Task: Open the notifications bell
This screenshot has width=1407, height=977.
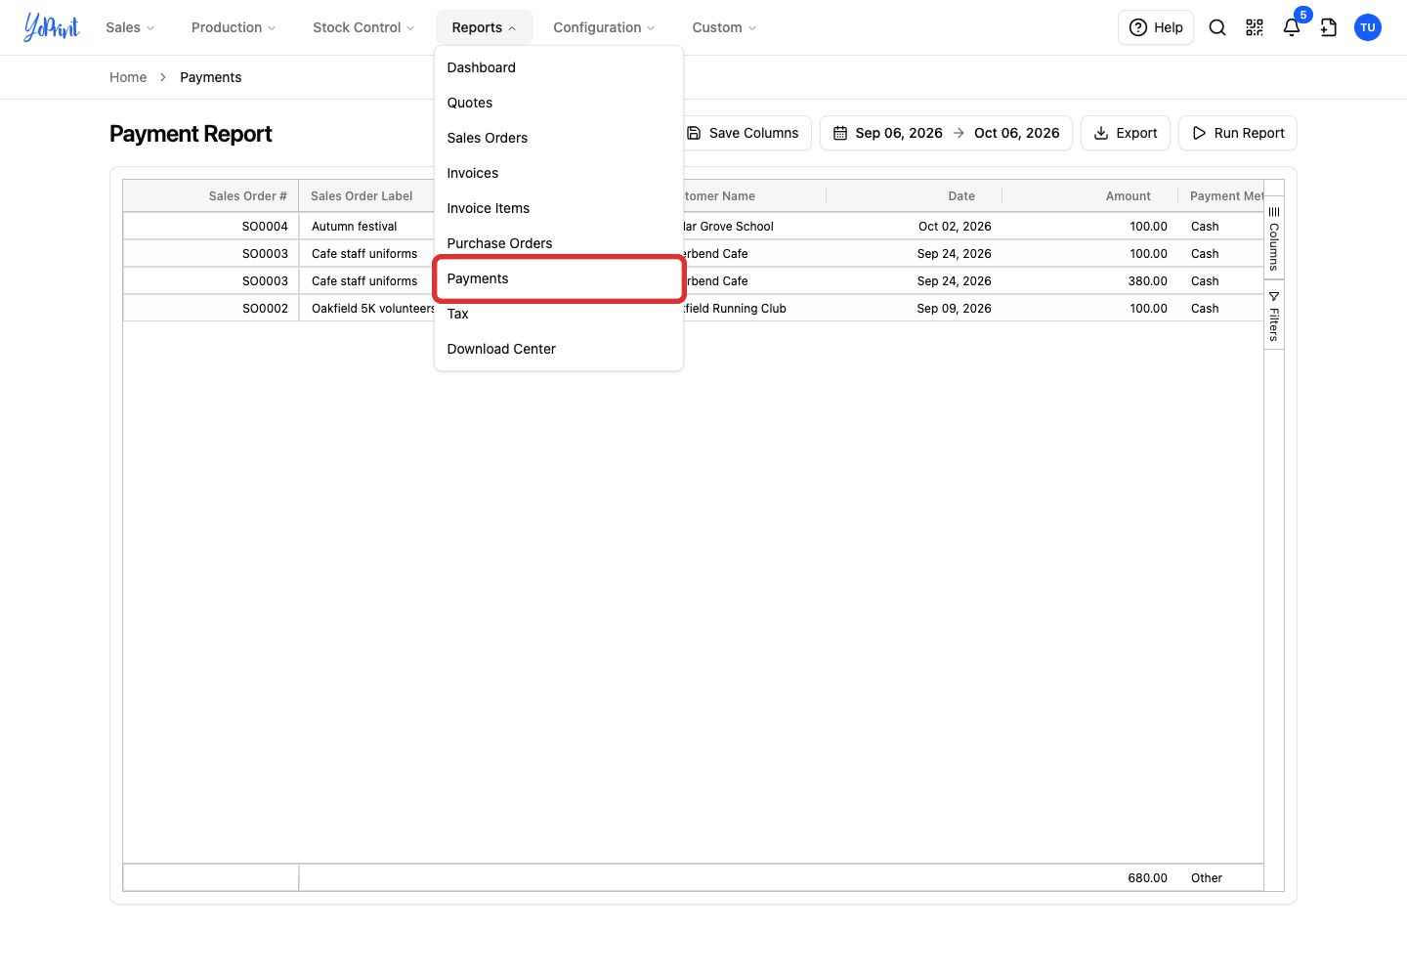Action: coord(1292,27)
